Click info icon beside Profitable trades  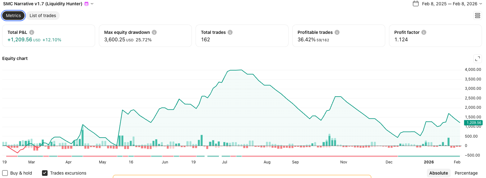coord(337,32)
